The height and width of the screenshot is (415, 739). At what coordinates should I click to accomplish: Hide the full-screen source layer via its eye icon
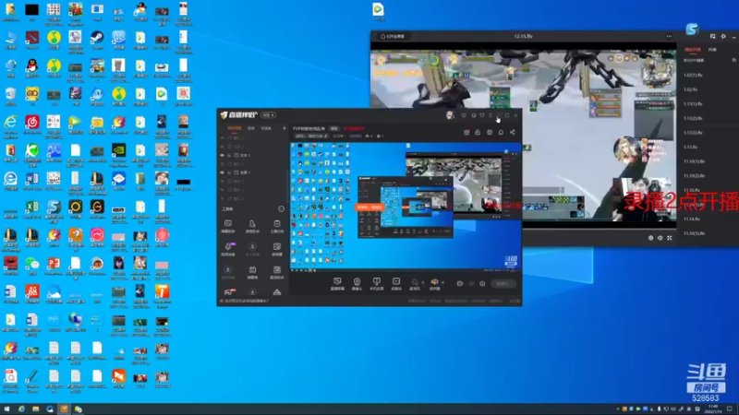tap(223, 172)
